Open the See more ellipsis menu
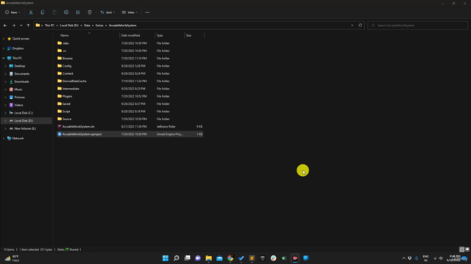The height and width of the screenshot is (264, 471). pos(147,12)
